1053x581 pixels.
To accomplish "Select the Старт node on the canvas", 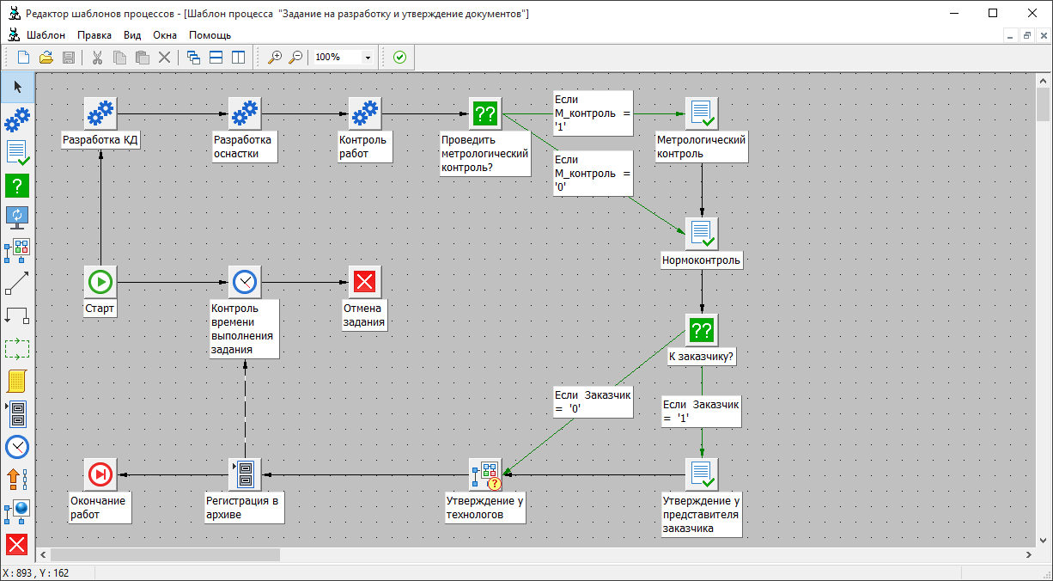I will [100, 281].
